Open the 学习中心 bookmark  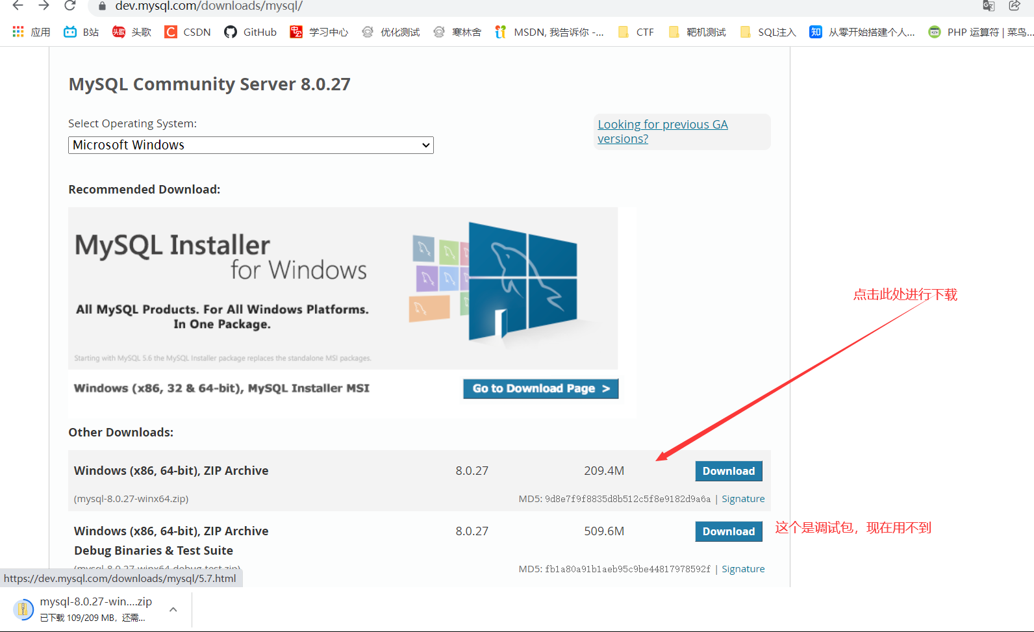click(319, 32)
